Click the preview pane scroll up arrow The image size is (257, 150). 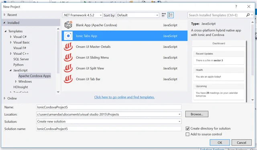click(253, 22)
